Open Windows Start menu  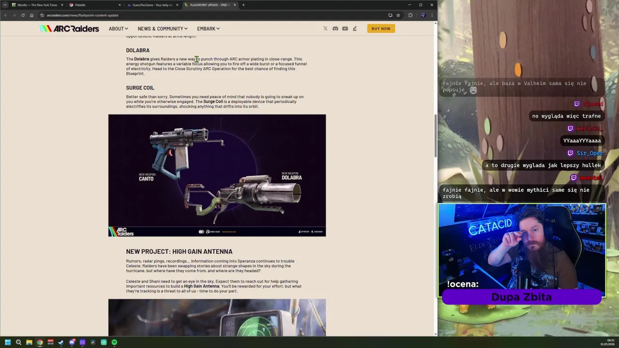[x=8, y=342]
